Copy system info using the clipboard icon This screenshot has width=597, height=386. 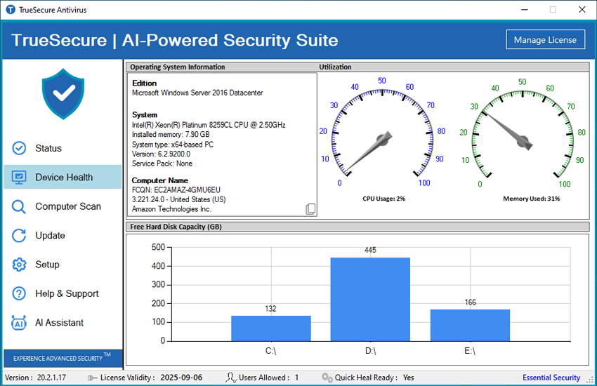pyautogui.click(x=310, y=209)
